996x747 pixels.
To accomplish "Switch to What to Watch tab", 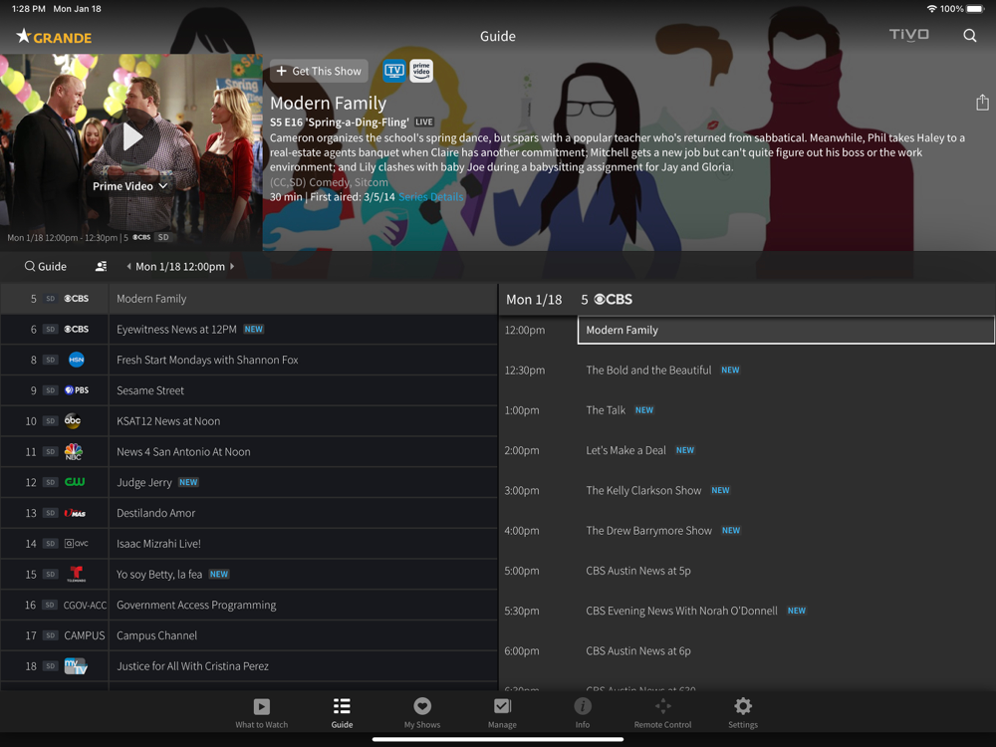I will click(x=262, y=713).
